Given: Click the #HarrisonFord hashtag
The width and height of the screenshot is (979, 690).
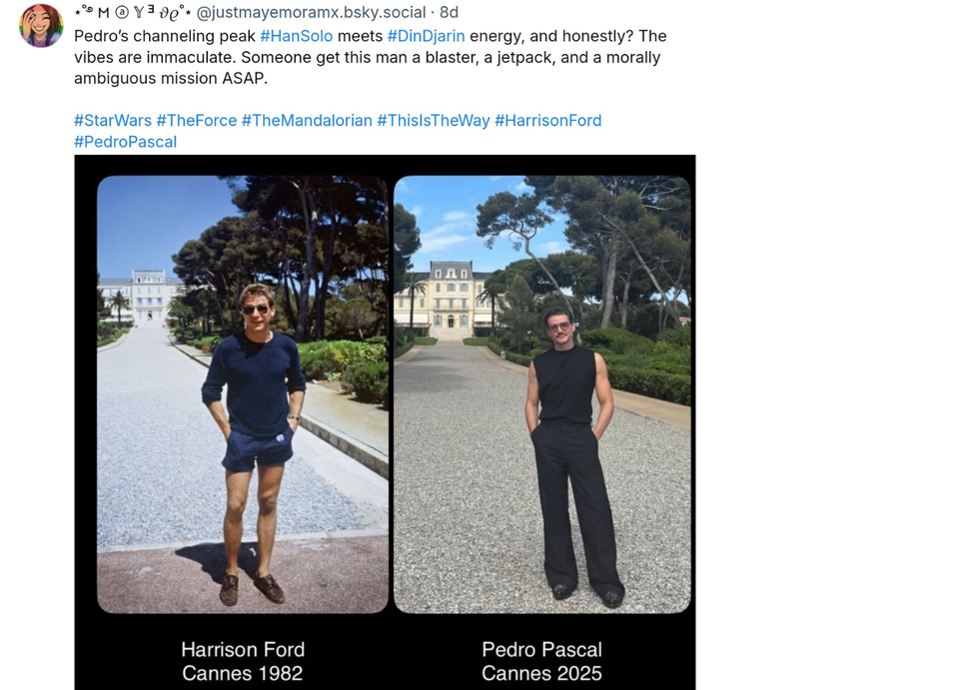Looking at the screenshot, I should point(547,121).
